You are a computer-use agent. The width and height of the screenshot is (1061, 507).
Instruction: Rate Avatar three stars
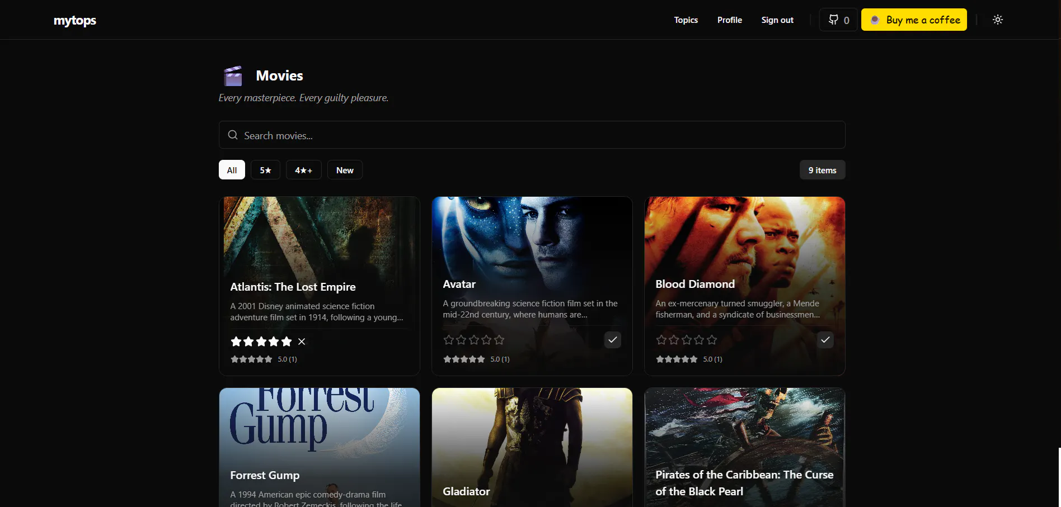(474, 340)
